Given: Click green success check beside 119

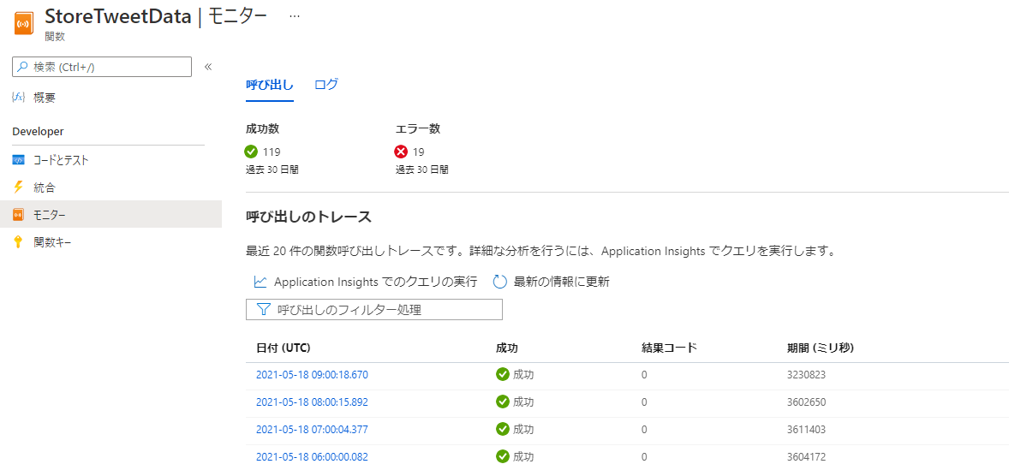Looking at the screenshot, I should click(x=252, y=152).
